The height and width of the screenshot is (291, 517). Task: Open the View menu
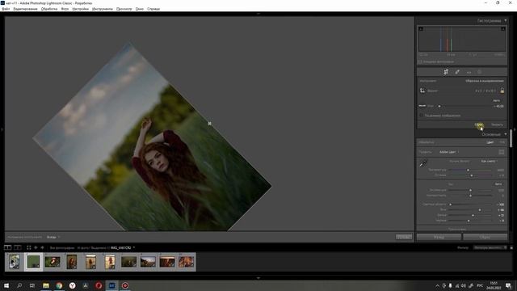click(x=124, y=9)
